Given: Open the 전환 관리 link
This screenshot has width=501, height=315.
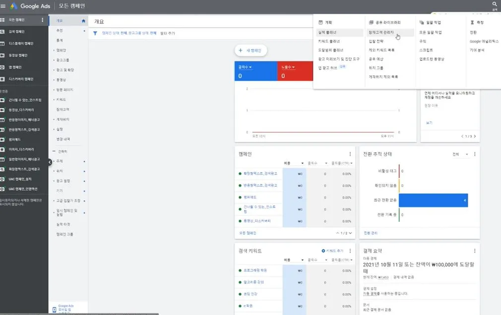Looking at the screenshot, I should tap(371, 233).
